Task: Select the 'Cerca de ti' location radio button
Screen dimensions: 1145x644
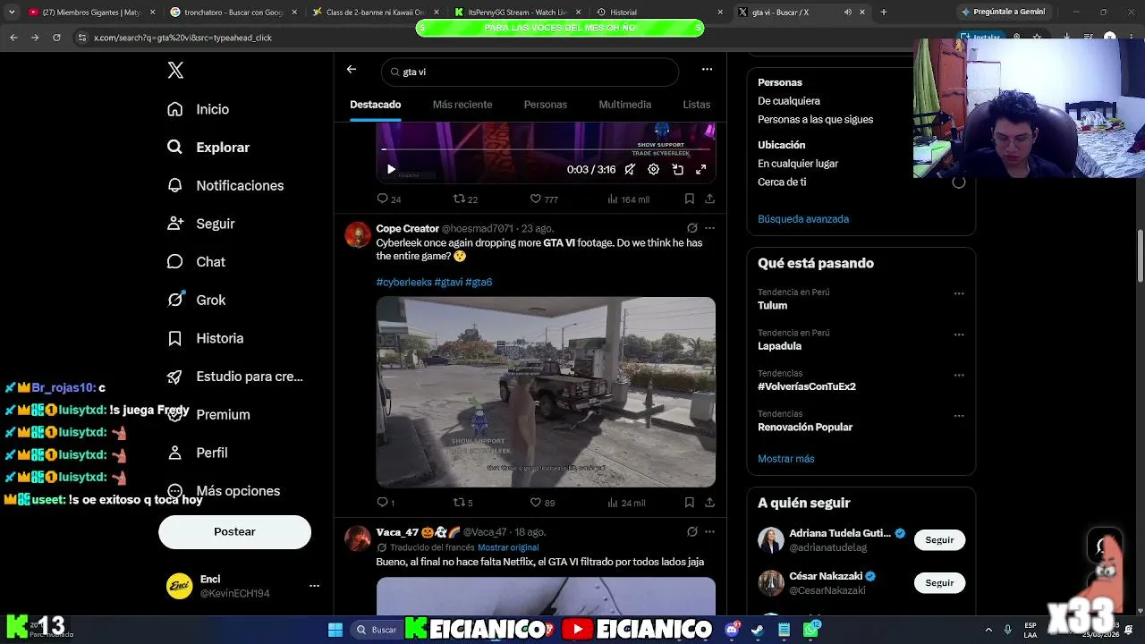Action: point(958,182)
